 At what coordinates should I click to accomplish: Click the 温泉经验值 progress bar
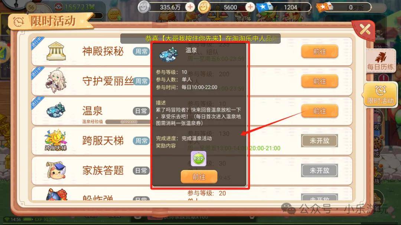point(128,122)
